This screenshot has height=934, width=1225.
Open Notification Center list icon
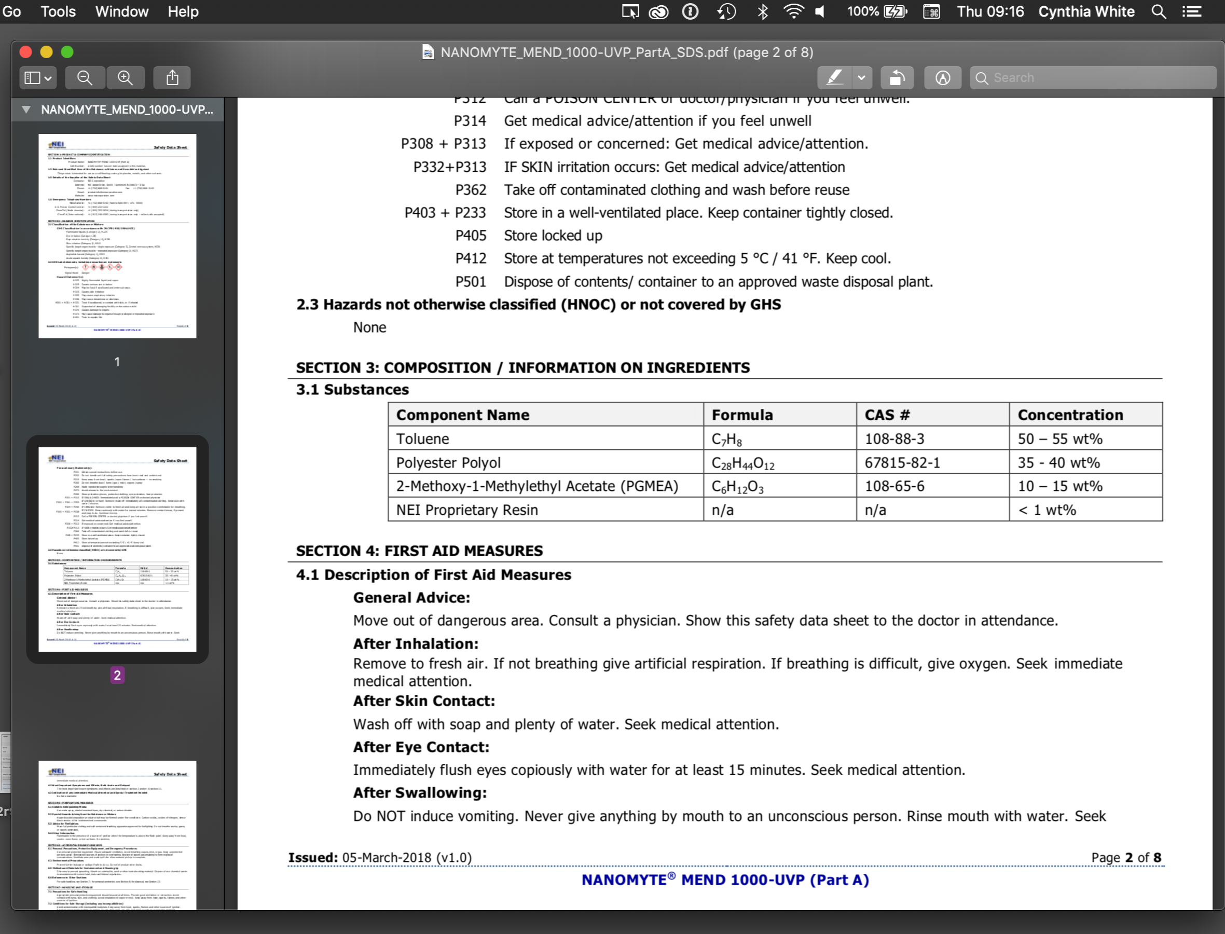(x=1192, y=11)
